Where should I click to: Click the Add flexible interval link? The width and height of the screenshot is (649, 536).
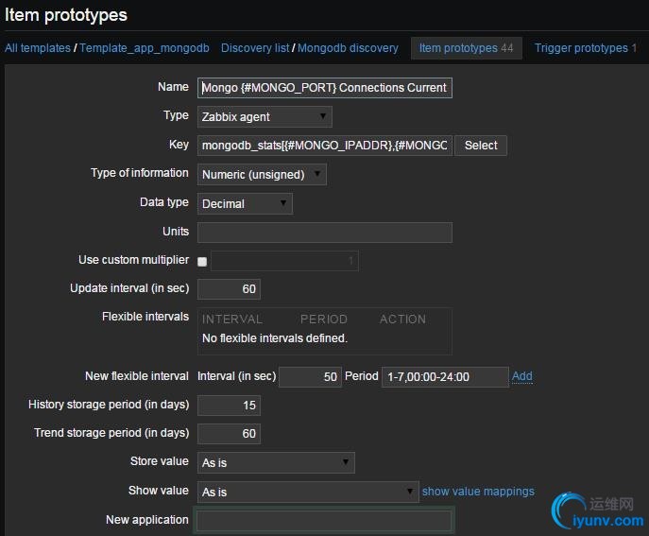tap(521, 376)
